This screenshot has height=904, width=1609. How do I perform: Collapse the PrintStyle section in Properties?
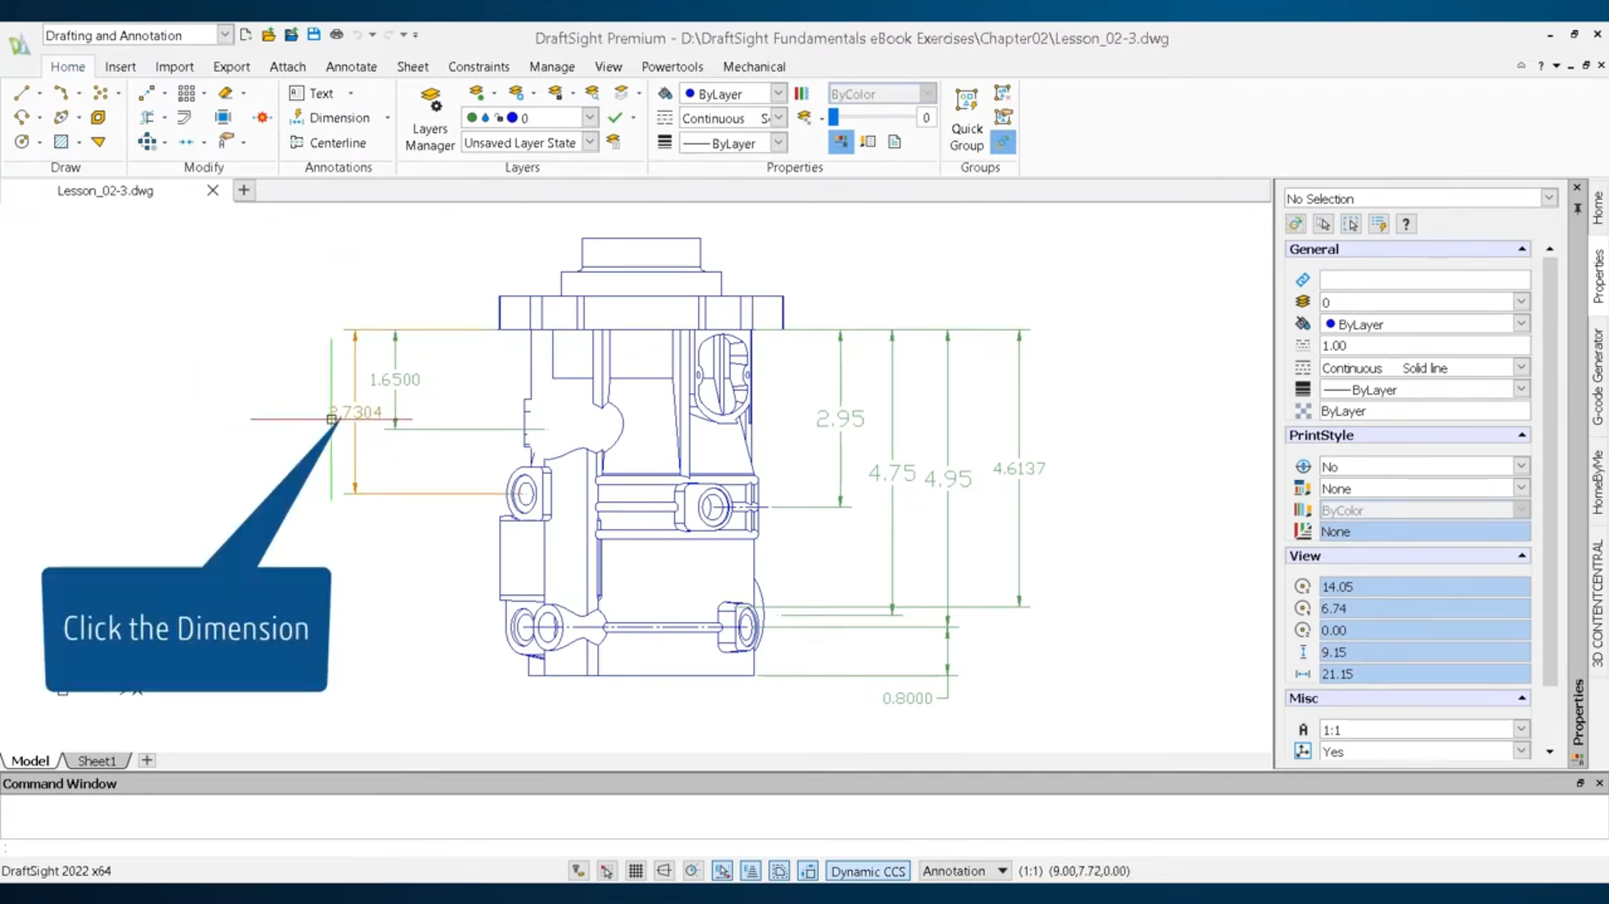[x=1521, y=435]
